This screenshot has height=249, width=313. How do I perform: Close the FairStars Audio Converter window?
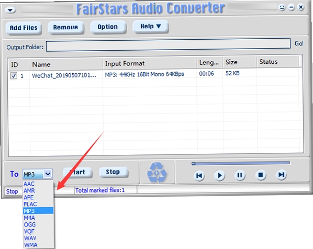(301, 7)
